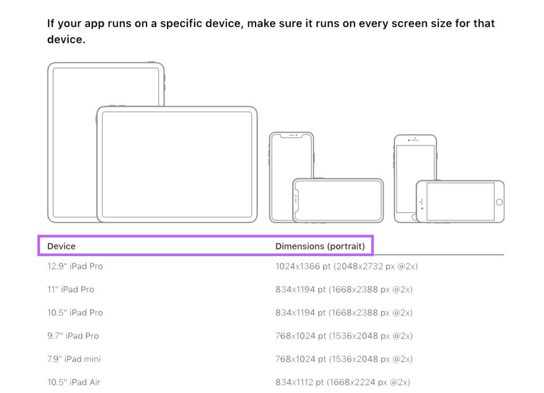544x393 pixels.
Task: Select the 12.9" iPad Pro row label
Action: pos(75,266)
